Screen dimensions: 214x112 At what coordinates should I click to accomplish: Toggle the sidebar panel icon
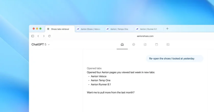[x=33, y=36]
